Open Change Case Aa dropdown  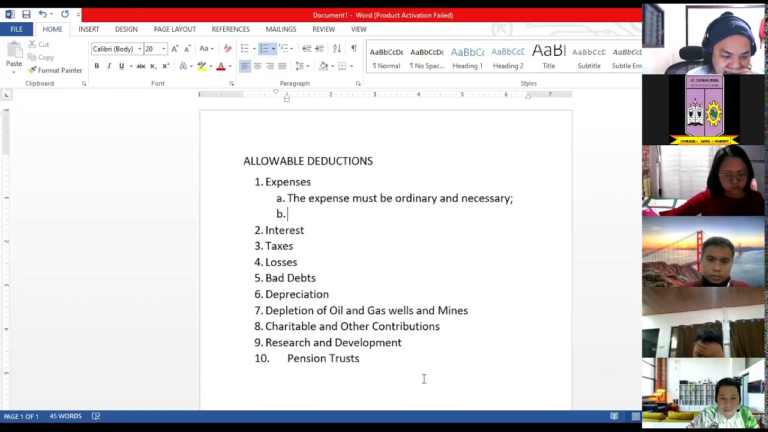[x=206, y=49]
